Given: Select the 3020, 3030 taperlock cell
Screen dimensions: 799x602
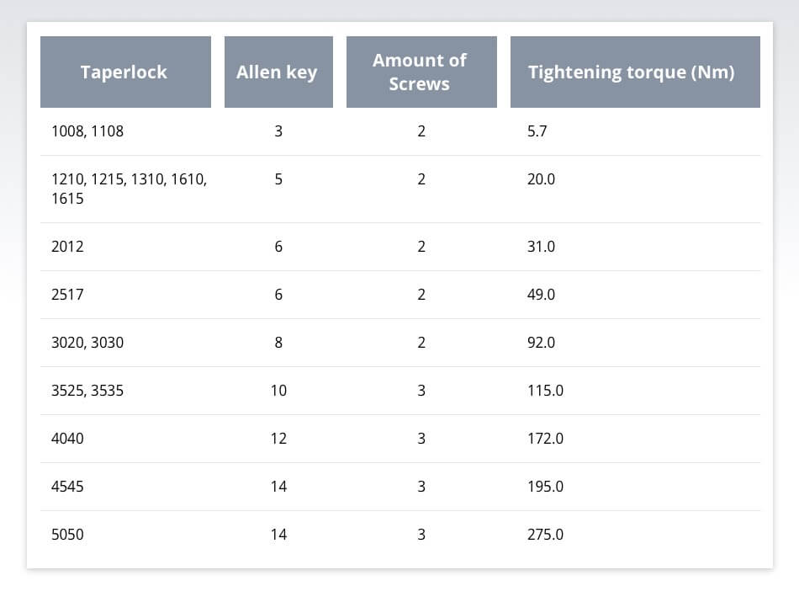Looking at the screenshot, I should (x=87, y=343).
